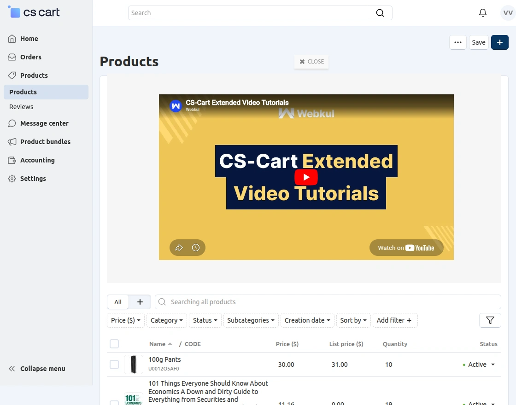The height and width of the screenshot is (405, 516).
Task: Click the Product bundles megaphone icon
Action: [12, 142]
